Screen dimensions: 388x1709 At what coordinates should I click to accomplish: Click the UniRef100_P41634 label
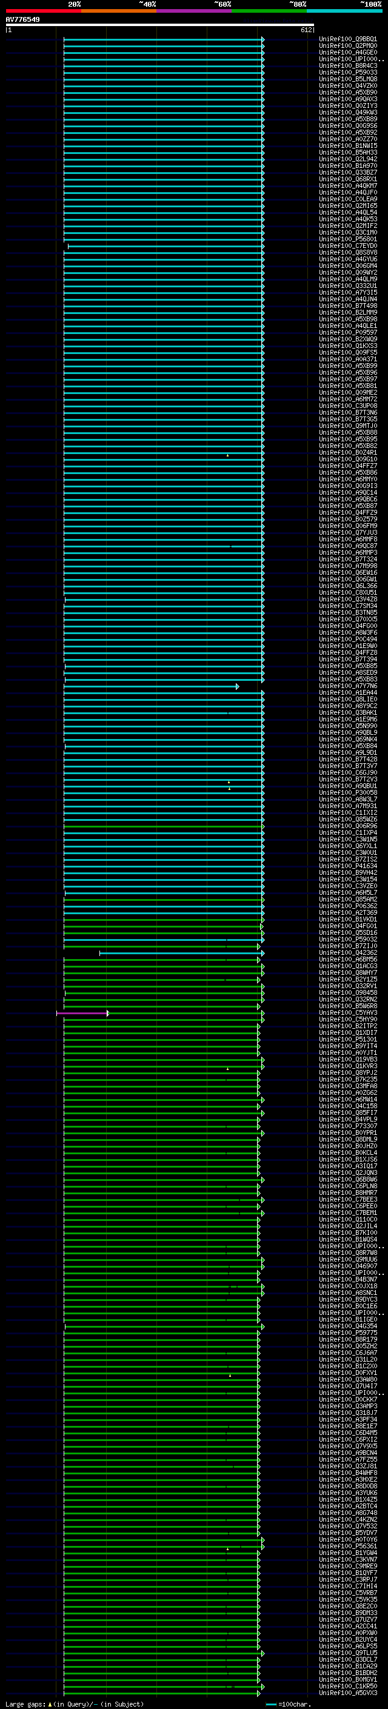coord(348,866)
